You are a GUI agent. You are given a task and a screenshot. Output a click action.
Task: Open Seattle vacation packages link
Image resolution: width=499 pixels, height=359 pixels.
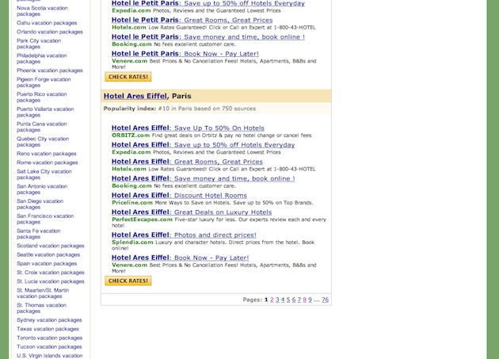pyautogui.click(x=48, y=254)
